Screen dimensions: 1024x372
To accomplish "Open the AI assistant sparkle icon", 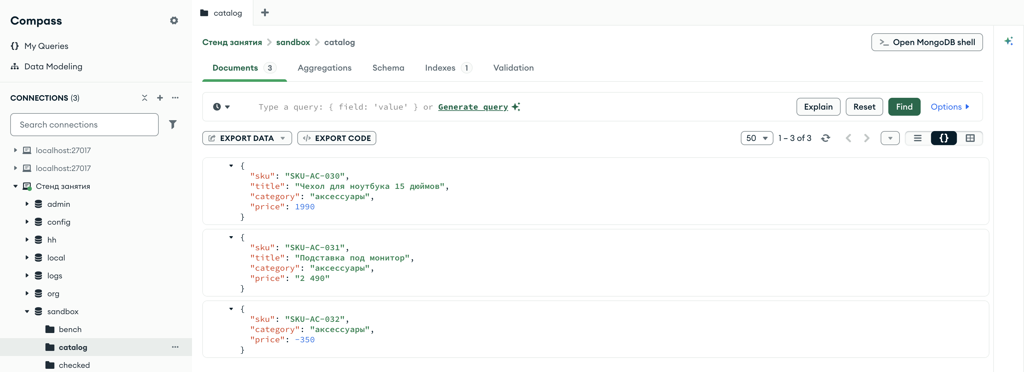I will click(1009, 41).
